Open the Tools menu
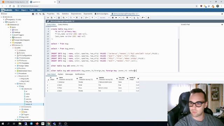 coord(32,10)
